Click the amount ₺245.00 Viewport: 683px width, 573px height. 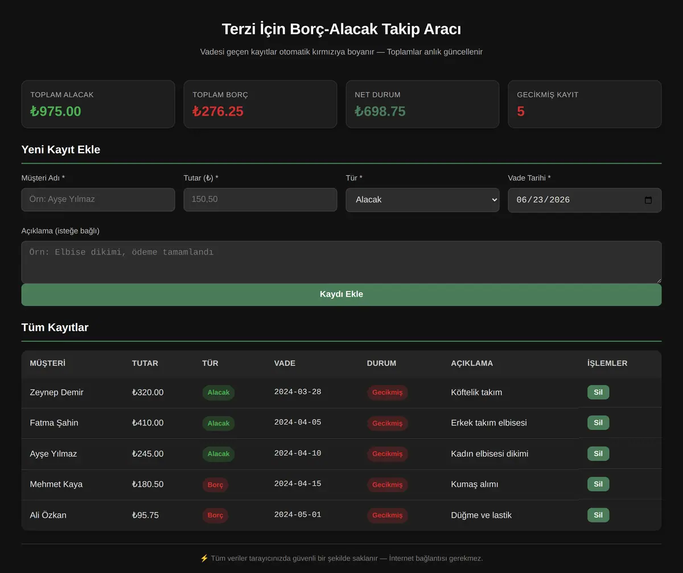point(148,454)
